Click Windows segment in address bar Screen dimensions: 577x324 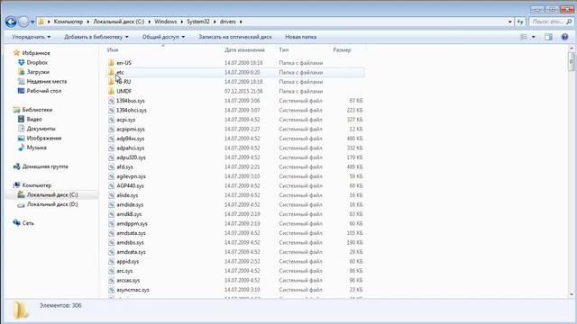pyautogui.click(x=166, y=22)
